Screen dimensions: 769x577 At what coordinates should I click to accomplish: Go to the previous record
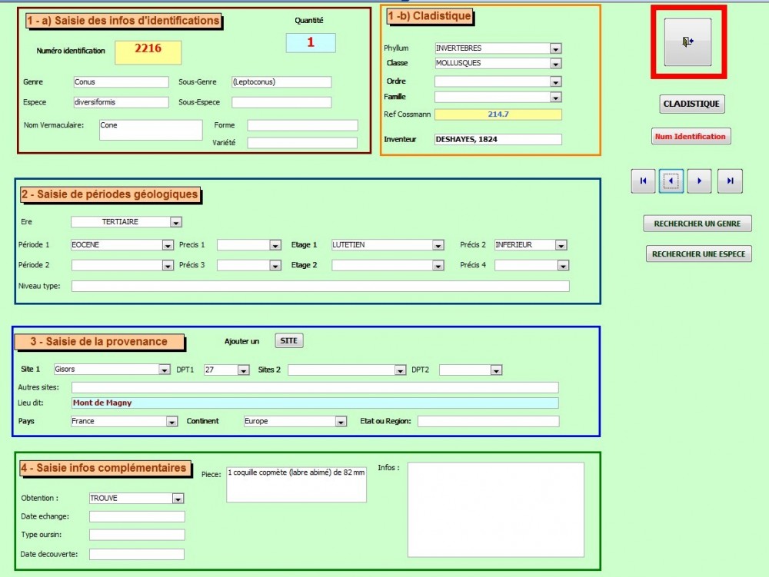click(671, 181)
